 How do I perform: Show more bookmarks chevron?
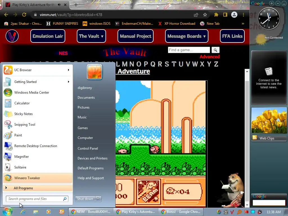tap(243, 24)
